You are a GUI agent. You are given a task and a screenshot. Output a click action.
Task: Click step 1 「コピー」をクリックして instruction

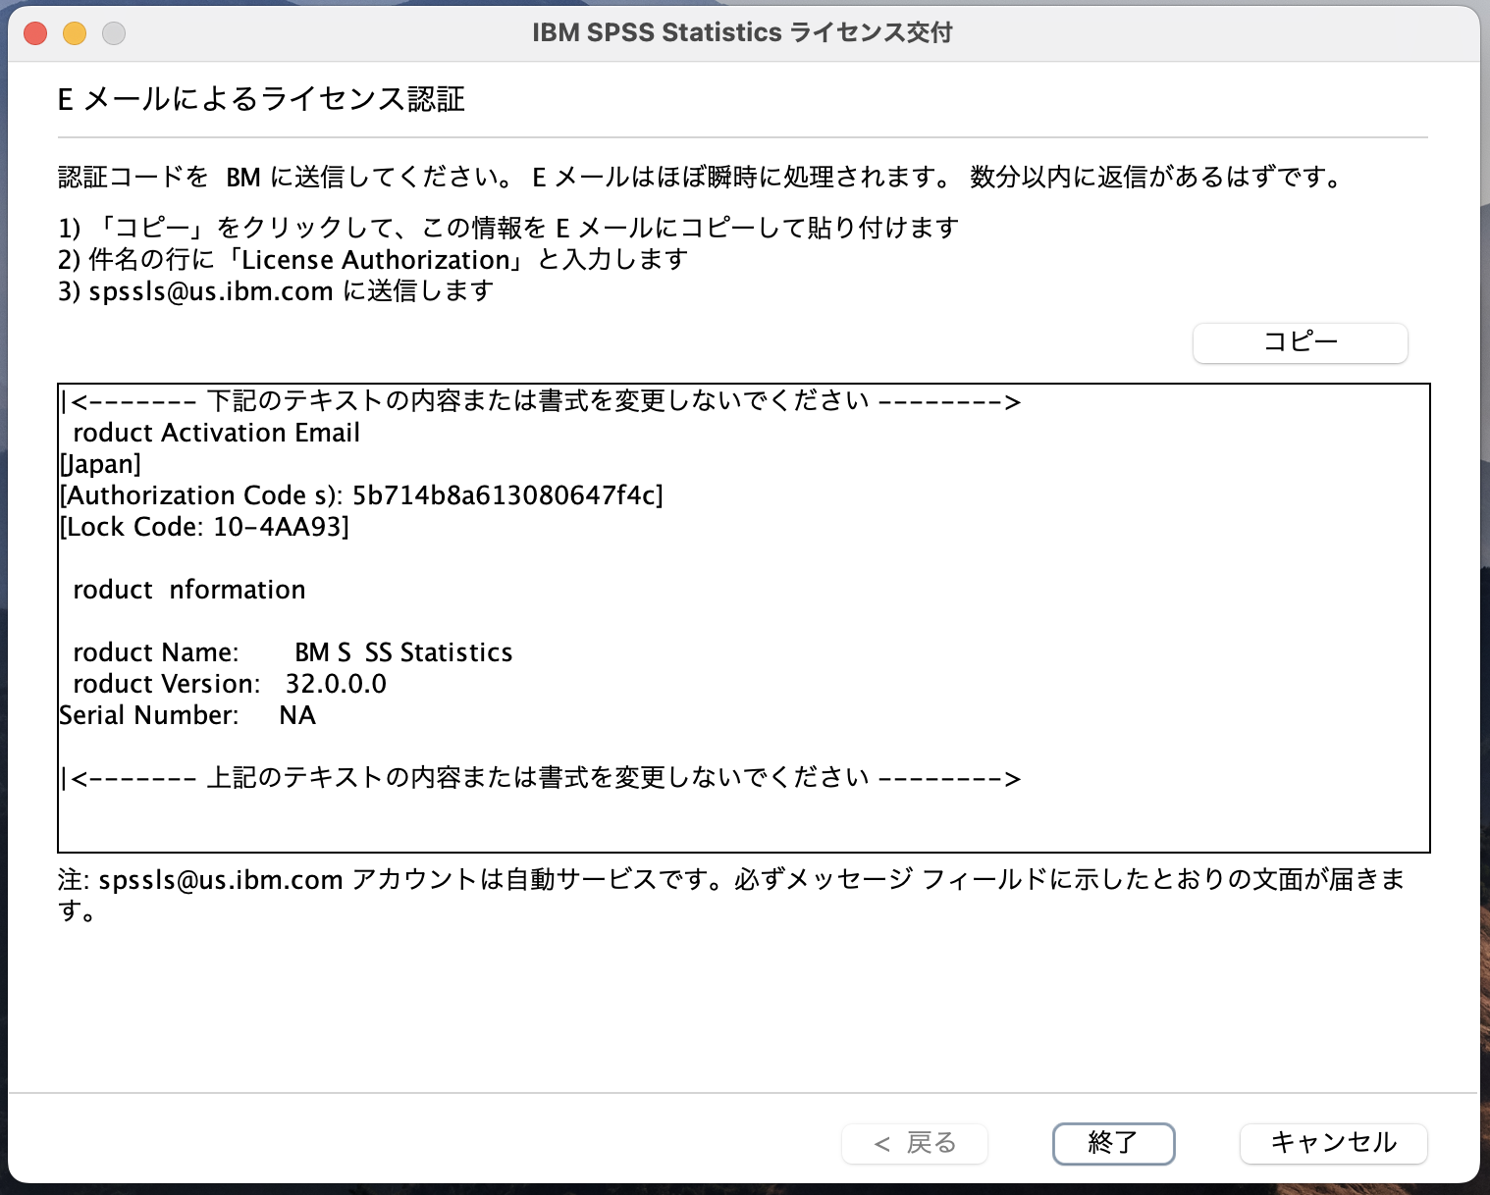pyautogui.click(x=508, y=228)
